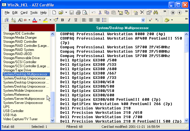The height and width of the screenshot is (131, 190).
Task: Click the Find binoculars icon
Action: [x=156, y=13]
